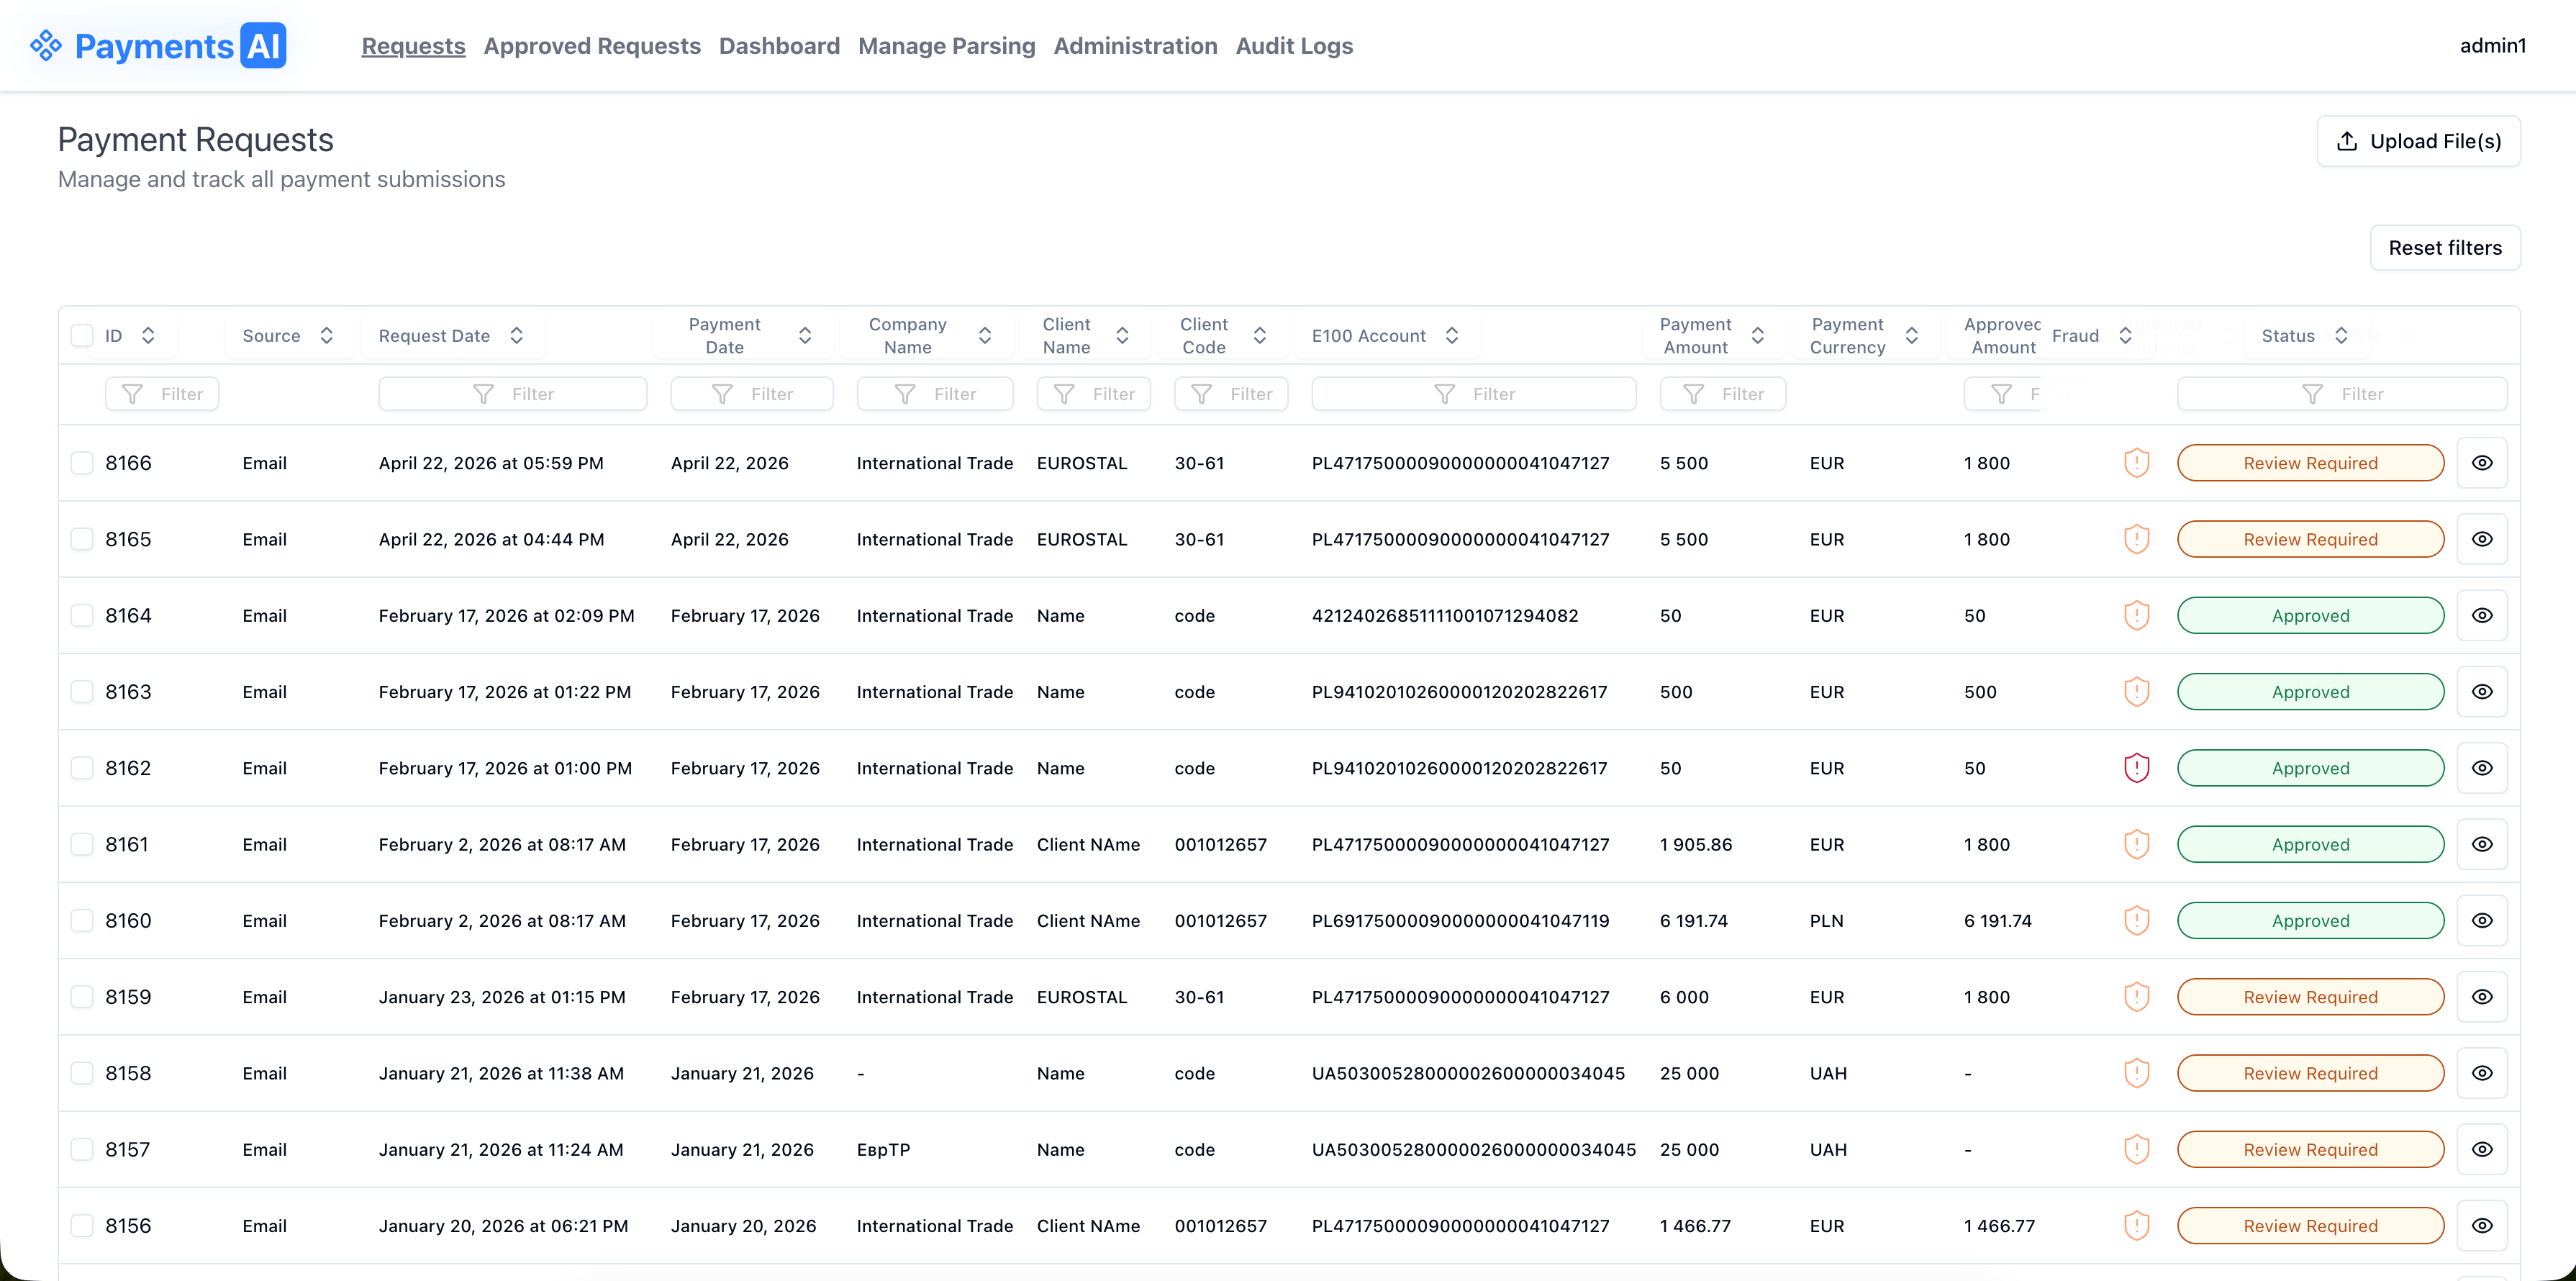Sort by Source column arrows
Screen dimensions: 2576x1281
[x=326, y=336]
